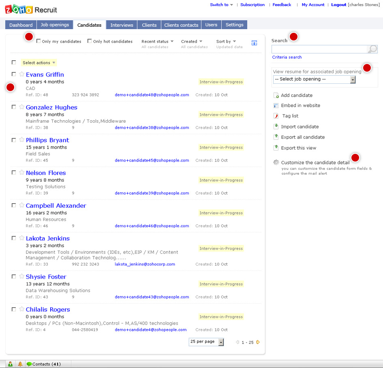Open the Recent status filter dropdown
This screenshot has width=383, height=368.
click(x=158, y=41)
